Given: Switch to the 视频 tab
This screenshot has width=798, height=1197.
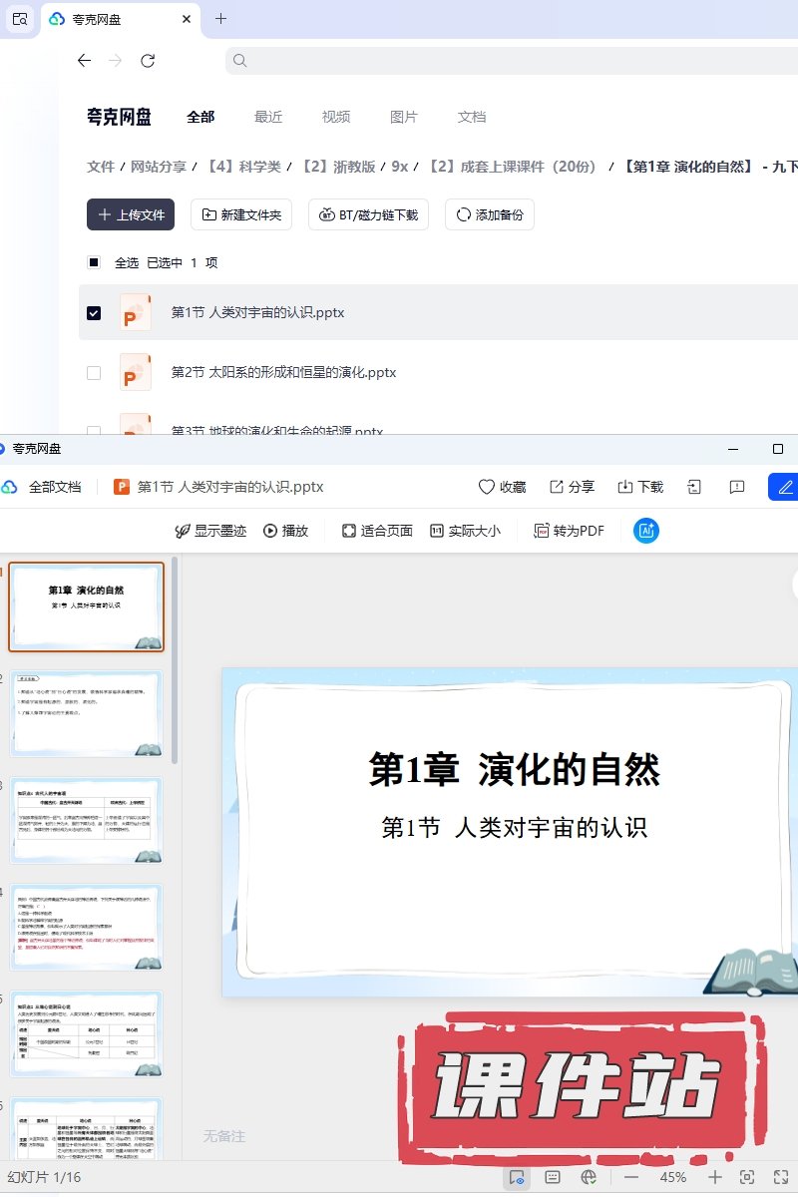Looking at the screenshot, I should point(336,117).
